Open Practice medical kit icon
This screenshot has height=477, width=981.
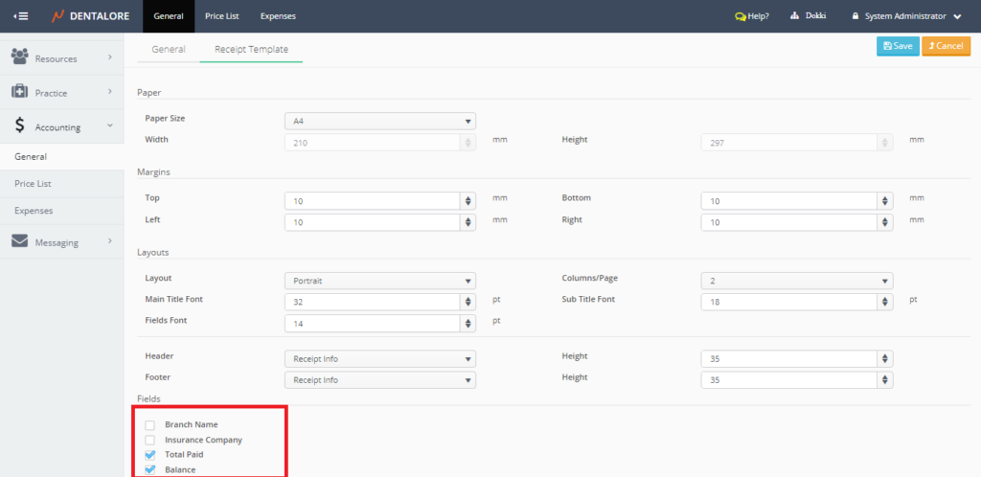(19, 92)
